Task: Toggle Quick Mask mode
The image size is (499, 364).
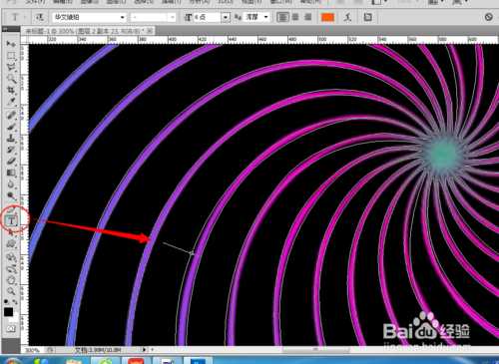Action: point(11,328)
